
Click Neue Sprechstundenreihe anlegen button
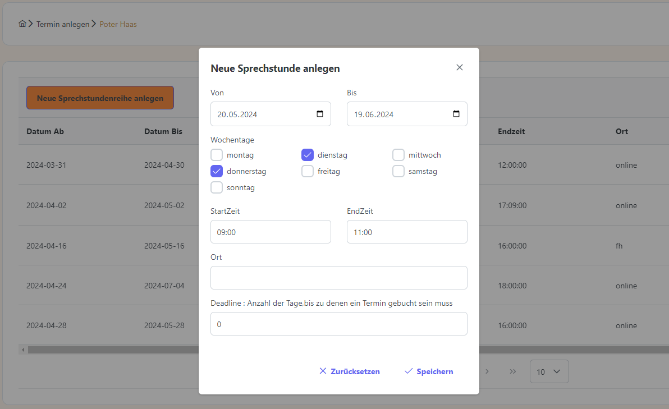(x=100, y=98)
